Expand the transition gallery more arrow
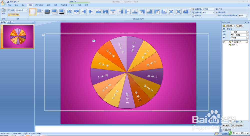This screenshot has width=250, height=136. click(x=190, y=14)
